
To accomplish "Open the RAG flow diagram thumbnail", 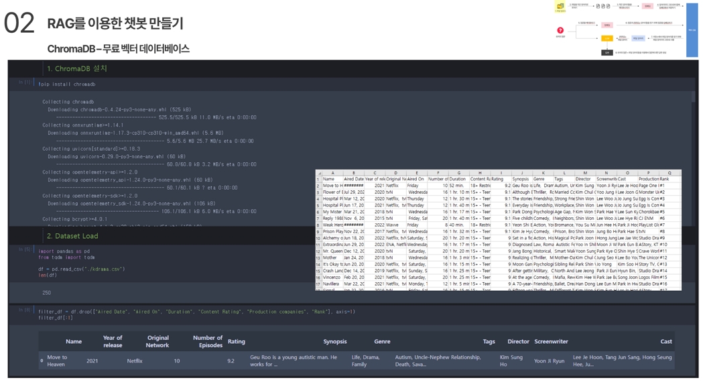I will pos(627,29).
